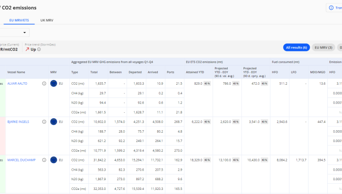This screenshot has width=342, height=194.
Task: Click the info icon in top-right button
Action: click(331, 8)
